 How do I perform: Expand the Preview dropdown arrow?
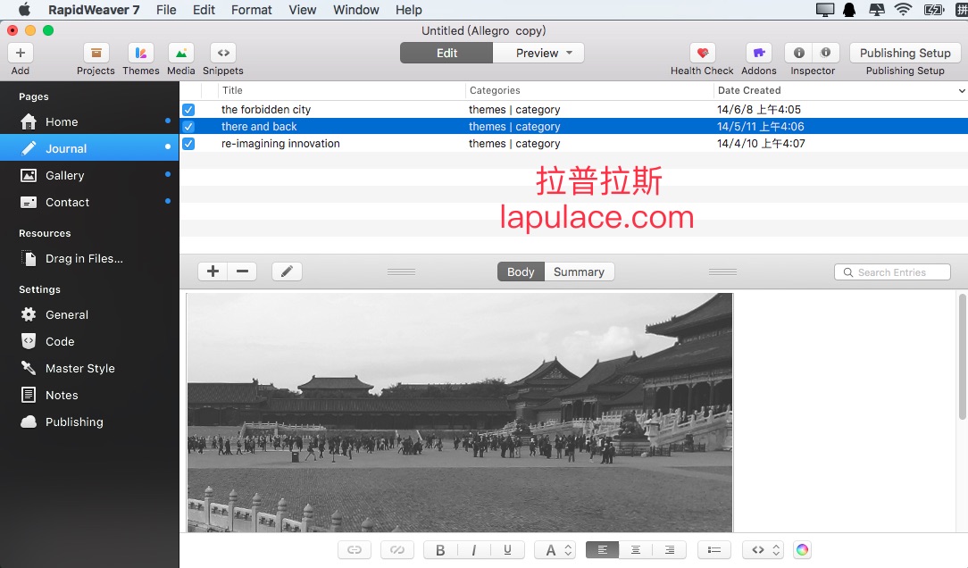[569, 53]
